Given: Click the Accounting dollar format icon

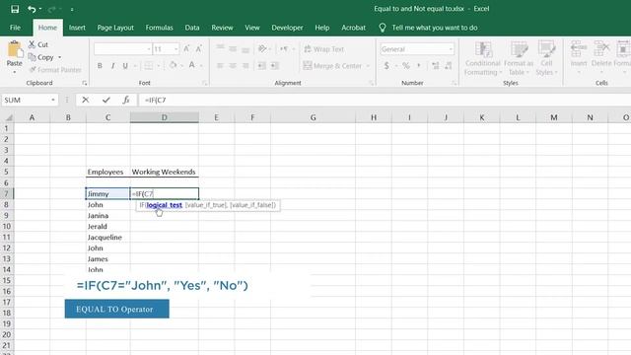Looking at the screenshot, I should (x=386, y=66).
